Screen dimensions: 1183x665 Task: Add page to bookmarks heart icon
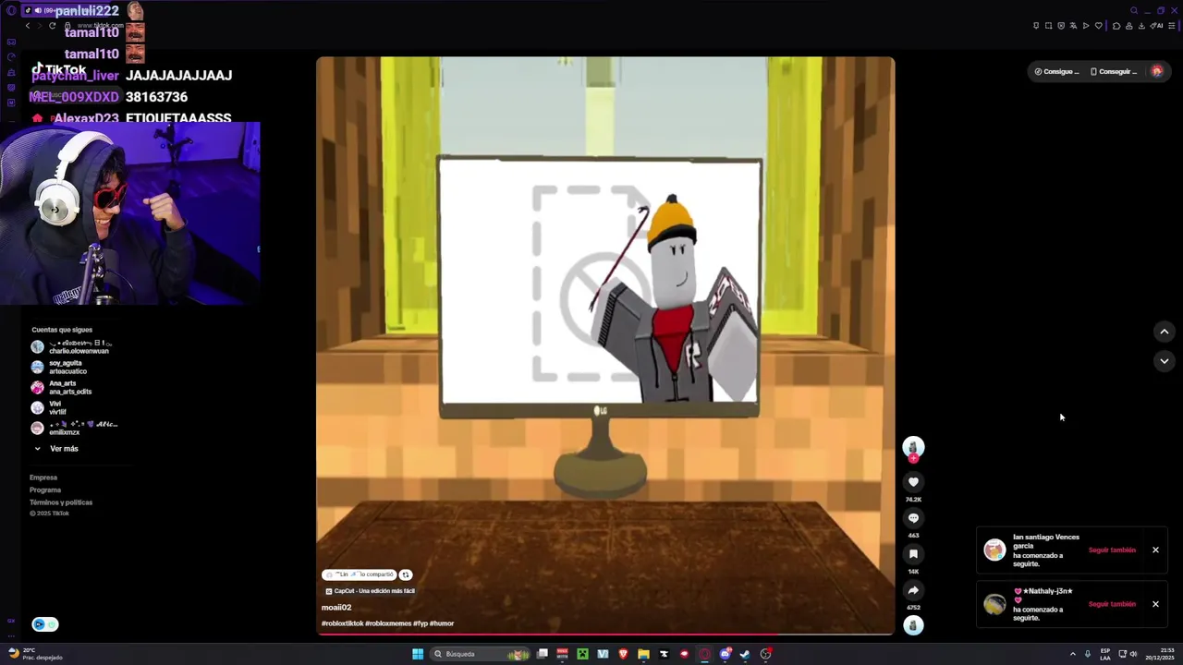(1099, 26)
